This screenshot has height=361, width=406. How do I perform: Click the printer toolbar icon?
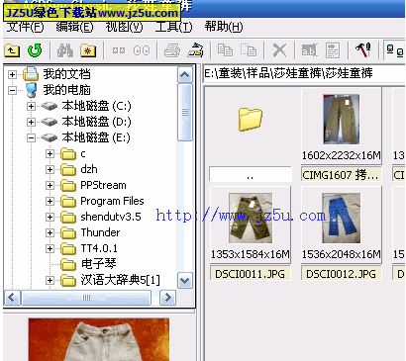(x=172, y=50)
